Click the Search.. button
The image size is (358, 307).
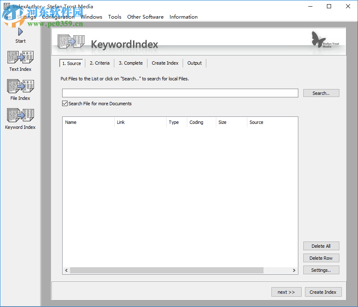point(321,93)
